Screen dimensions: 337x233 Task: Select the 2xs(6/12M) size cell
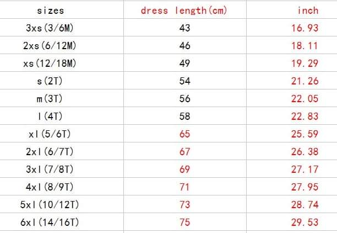[51, 45]
